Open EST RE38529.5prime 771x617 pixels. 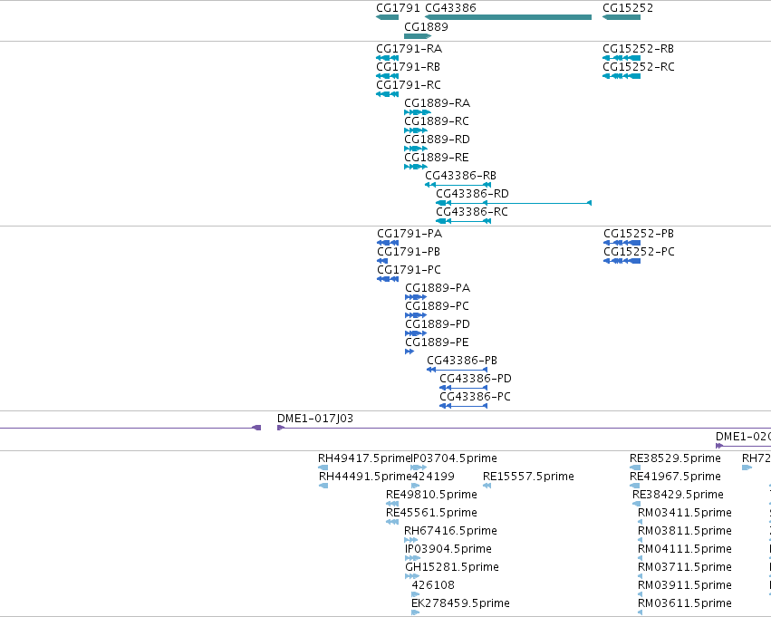click(x=676, y=458)
